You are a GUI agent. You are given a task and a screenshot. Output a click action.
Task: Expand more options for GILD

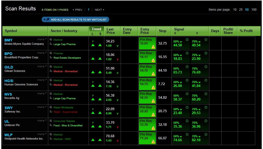click(42, 66)
